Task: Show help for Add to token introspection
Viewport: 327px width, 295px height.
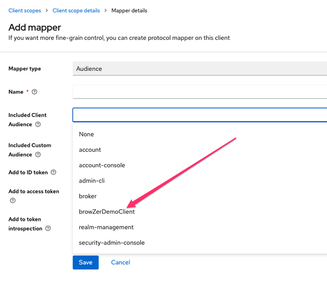Action: 48,229
